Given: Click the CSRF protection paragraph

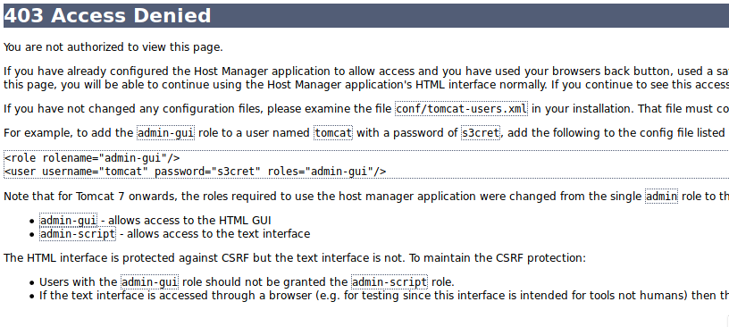Looking at the screenshot, I should pos(295,257).
